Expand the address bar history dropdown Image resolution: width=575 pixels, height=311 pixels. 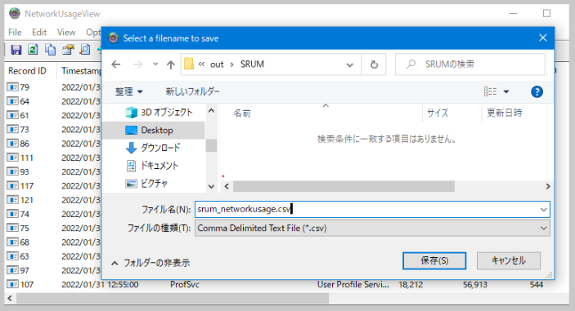pyautogui.click(x=350, y=64)
